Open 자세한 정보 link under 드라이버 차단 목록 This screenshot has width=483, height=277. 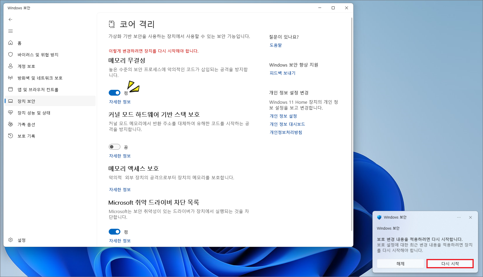point(120,241)
